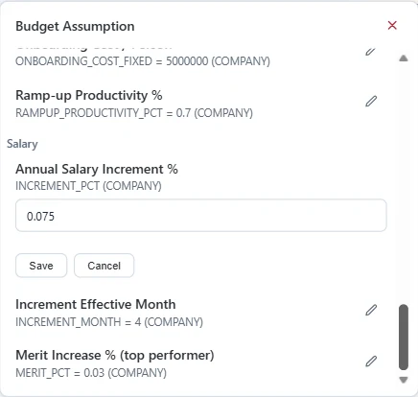Edit the Increment Effective Month assumption
The width and height of the screenshot is (418, 397).
(x=371, y=310)
